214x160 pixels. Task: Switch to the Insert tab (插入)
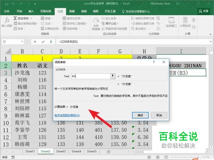click(31, 11)
